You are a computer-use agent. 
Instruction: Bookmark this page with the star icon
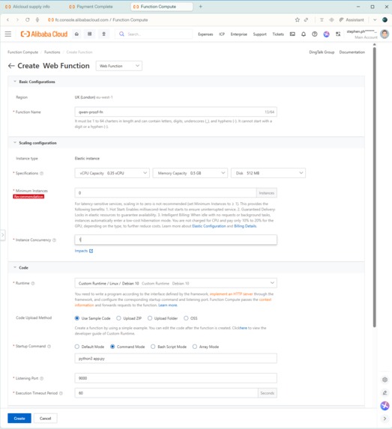click(x=298, y=19)
